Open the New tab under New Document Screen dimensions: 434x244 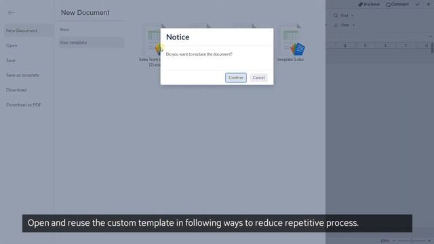click(x=64, y=30)
